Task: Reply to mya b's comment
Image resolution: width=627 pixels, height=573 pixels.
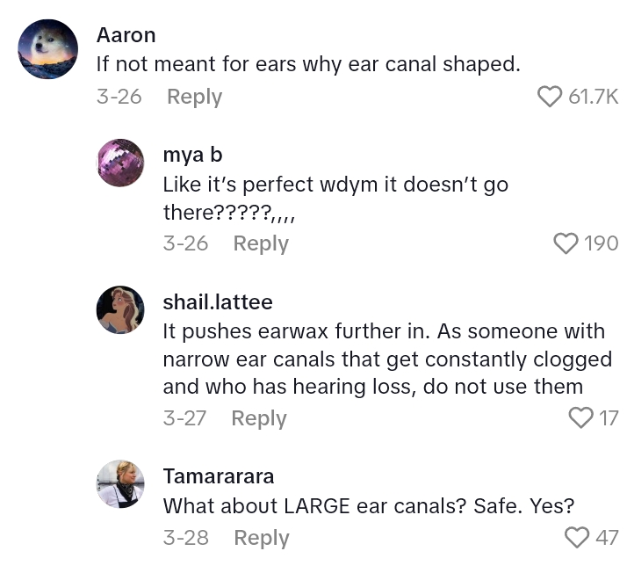Action: click(x=261, y=243)
